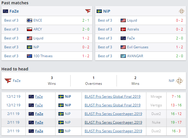Click the AVANGAR team flag icon
Viewport: 188px width, 138px height.
click(123, 56)
